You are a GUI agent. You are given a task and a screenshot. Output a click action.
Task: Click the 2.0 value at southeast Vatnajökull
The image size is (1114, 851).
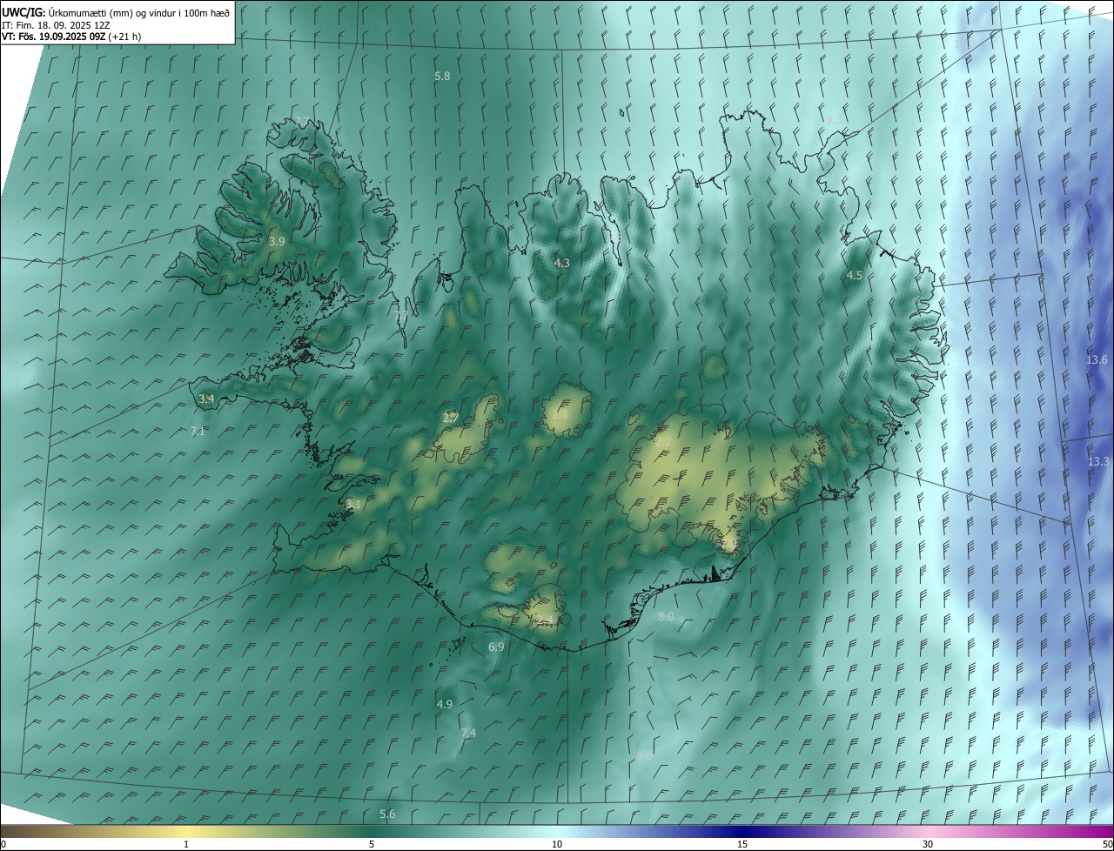(x=729, y=544)
